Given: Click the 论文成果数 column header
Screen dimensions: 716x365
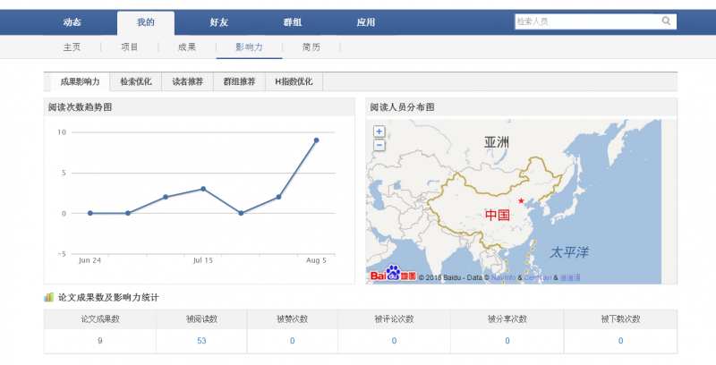Looking at the screenshot, I should click(x=100, y=318).
